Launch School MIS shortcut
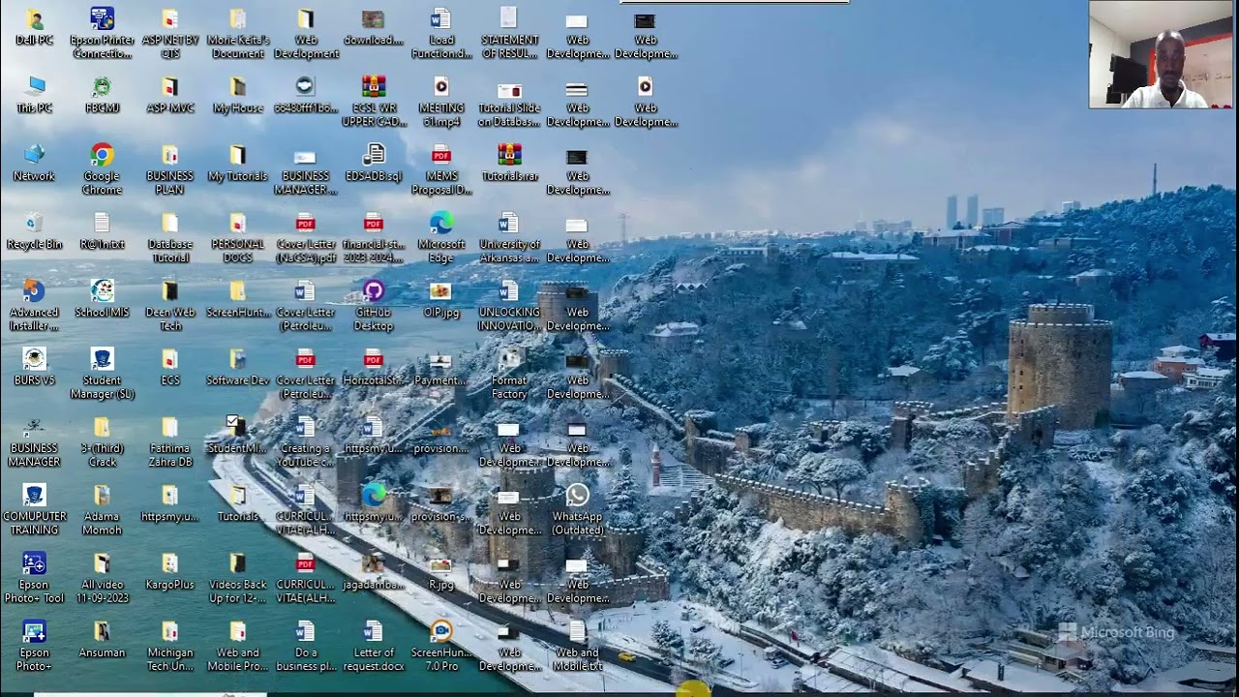The image size is (1239, 697). tap(102, 299)
